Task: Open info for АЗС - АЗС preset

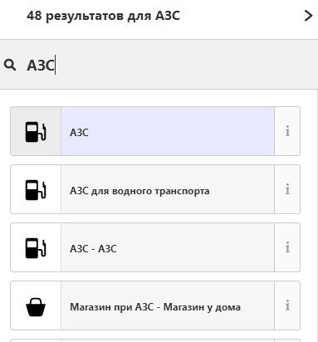Action: [287, 247]
